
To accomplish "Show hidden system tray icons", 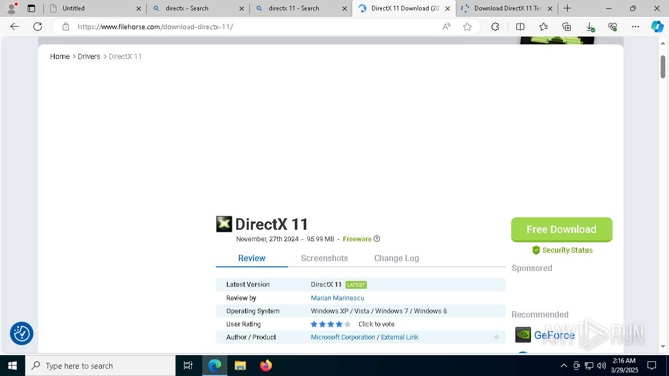I will [x=563, y=366].
